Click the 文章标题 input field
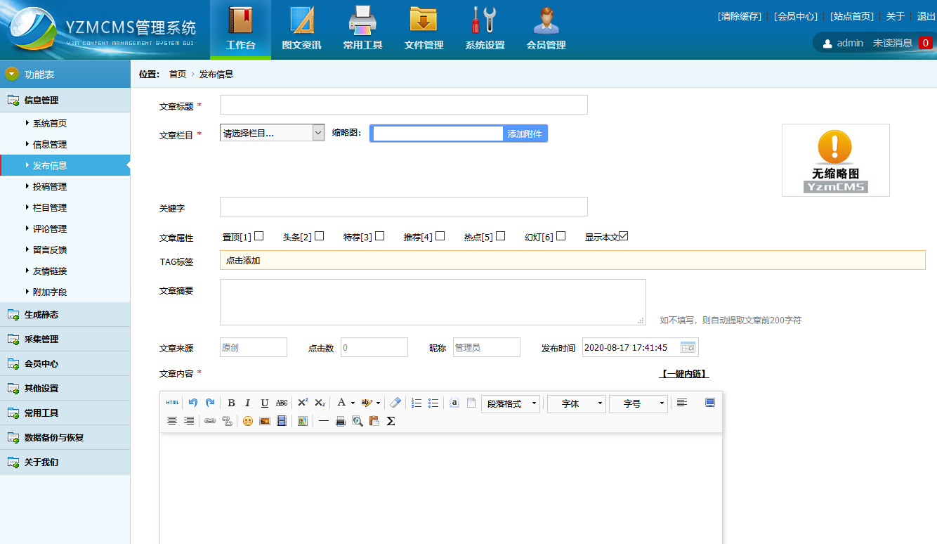This screenshot has width=937, height=544. pos(403,105)
